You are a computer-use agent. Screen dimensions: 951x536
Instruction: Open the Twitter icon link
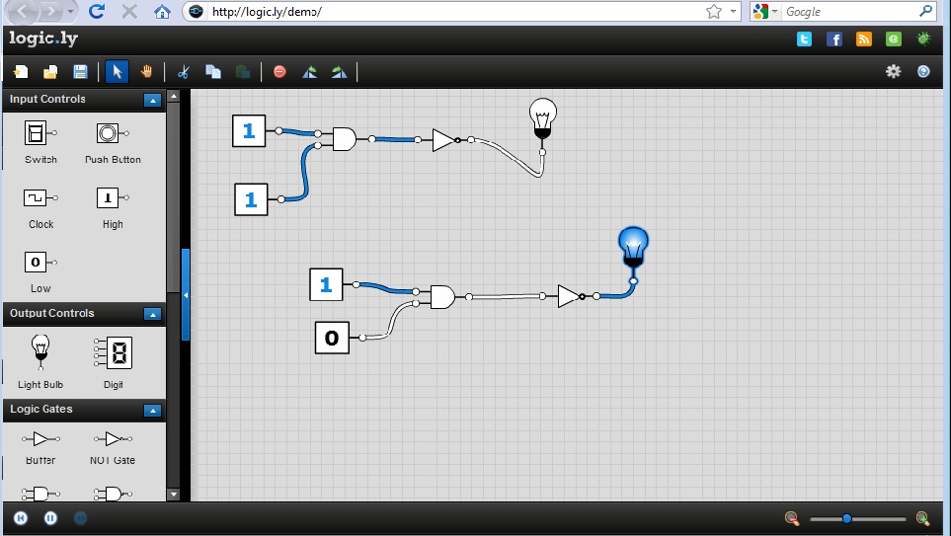coord(804,39)
